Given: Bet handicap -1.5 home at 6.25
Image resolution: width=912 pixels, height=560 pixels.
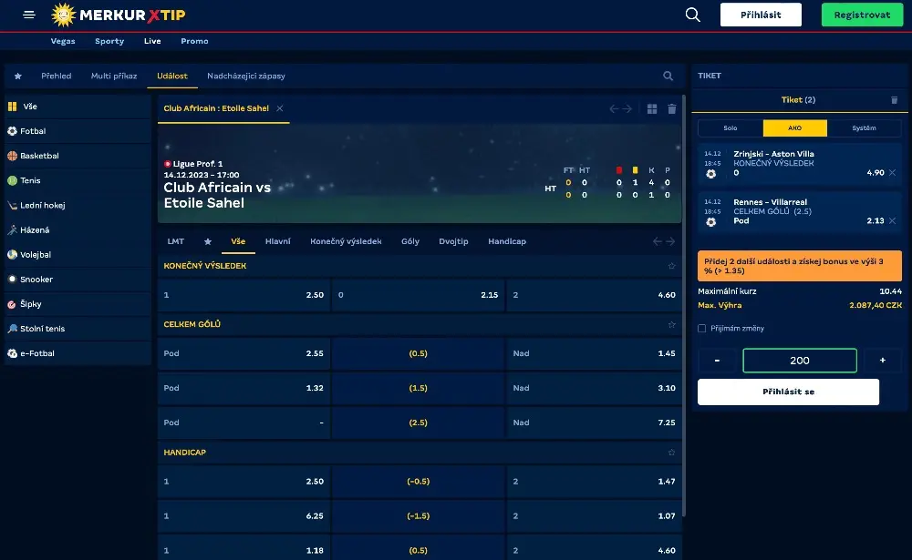Looking at the screenshot, I should [x=244, y=516].
